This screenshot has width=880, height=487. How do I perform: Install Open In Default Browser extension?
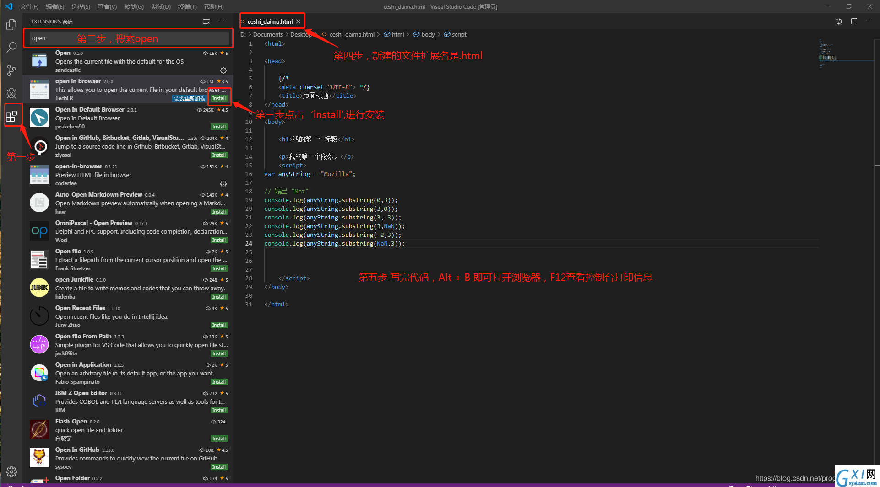pos(219,127)
